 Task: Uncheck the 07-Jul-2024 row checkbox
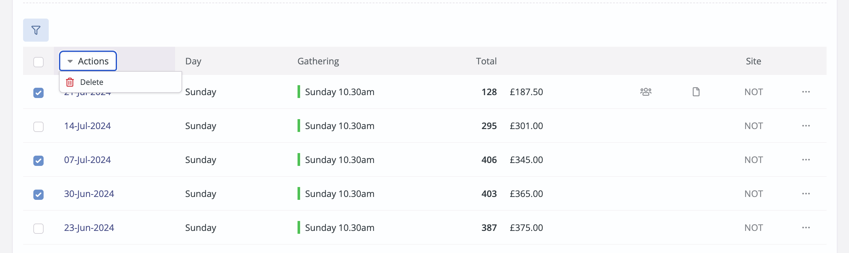(38, 160)
